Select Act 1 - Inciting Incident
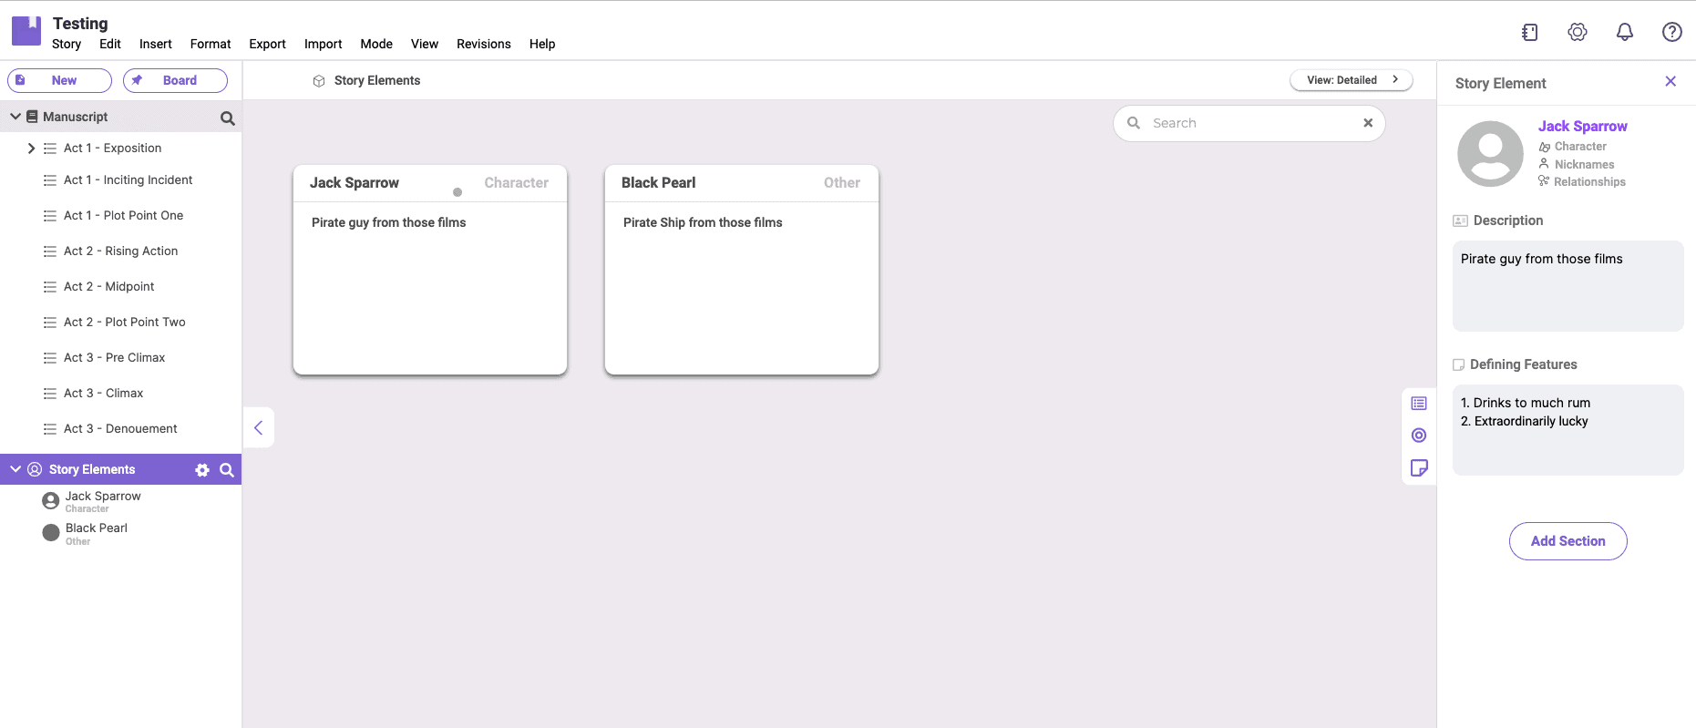Viewport: 1696px width, 728px height. (x=128, y=180)
